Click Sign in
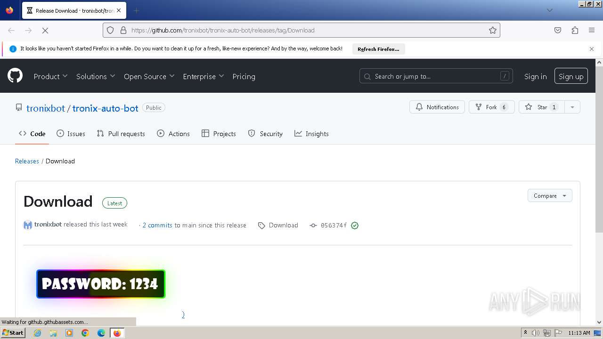 click(x=536, y=76)
